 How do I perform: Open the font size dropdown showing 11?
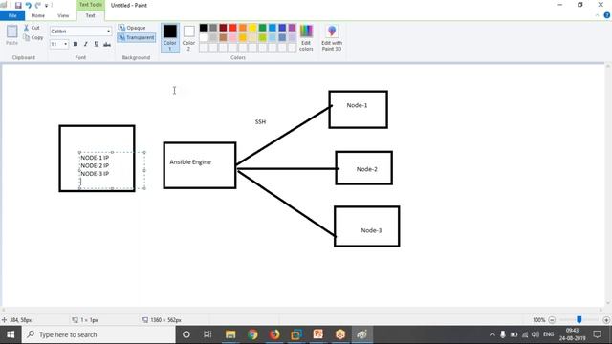point(65,44)
